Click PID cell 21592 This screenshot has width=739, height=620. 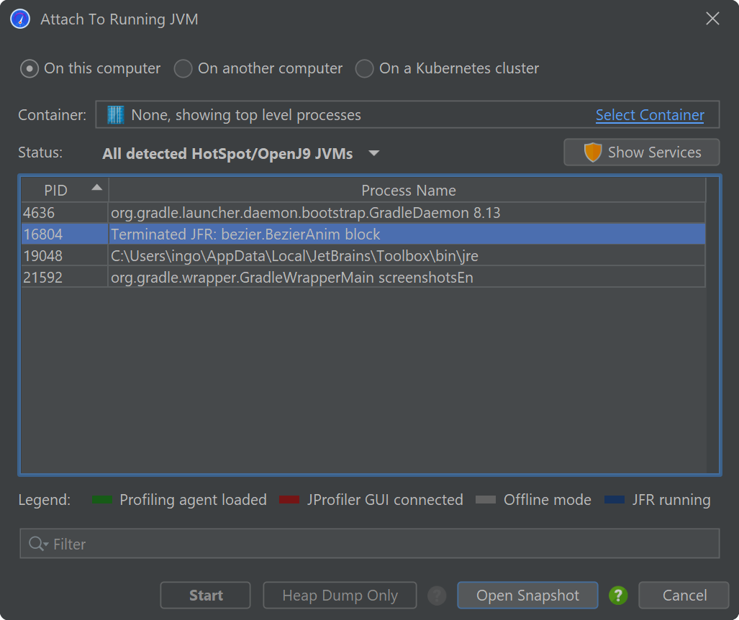pyautogui.click(x=65, y=278)
